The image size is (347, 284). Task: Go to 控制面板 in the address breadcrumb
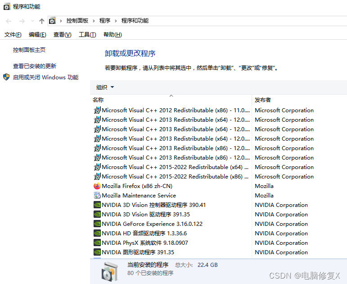pyautogui.click(x=77, y=21)
